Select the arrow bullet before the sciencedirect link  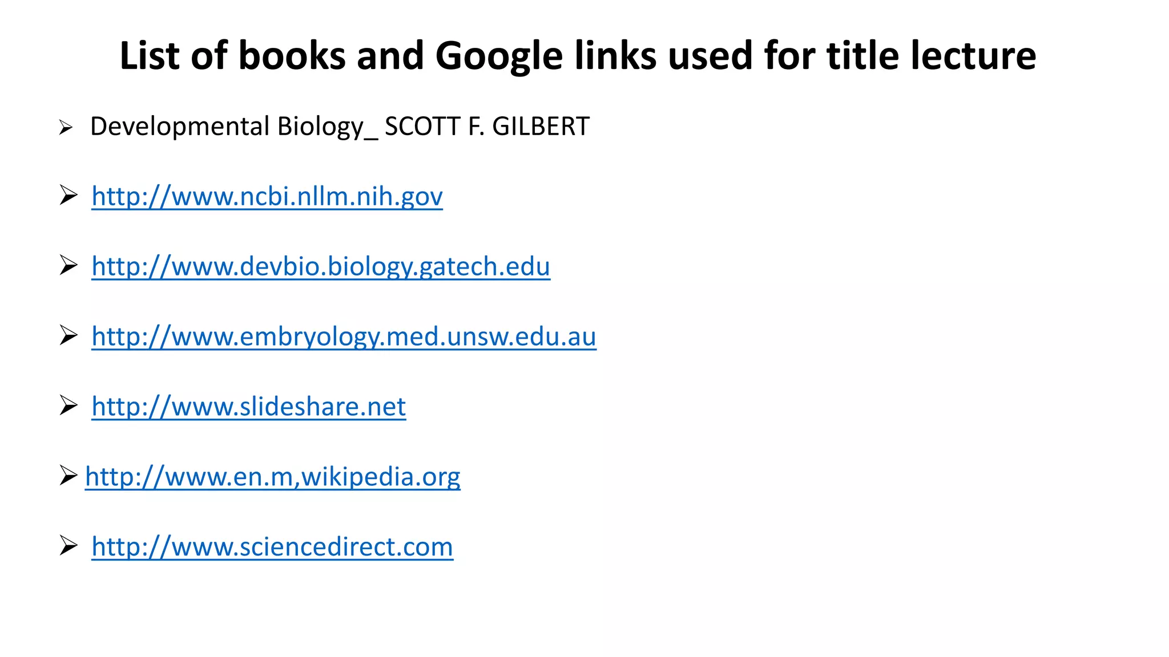pyautogui.click(x=68, y=546)
